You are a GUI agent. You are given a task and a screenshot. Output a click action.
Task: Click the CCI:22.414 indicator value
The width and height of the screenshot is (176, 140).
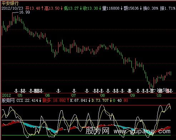pyautogui.click(x=27, y=100)
